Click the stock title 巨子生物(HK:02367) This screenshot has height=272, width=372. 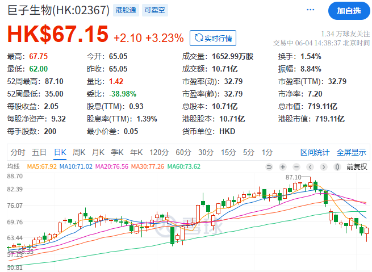coord(58,10)
